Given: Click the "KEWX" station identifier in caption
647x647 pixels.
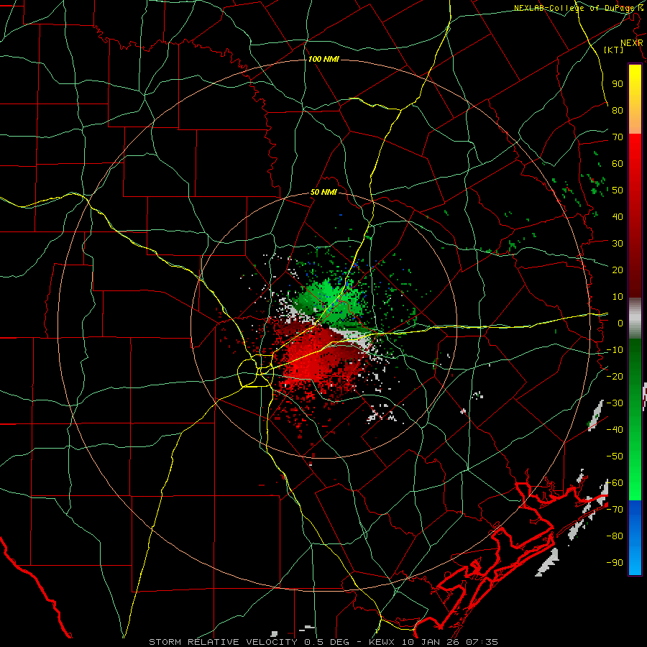Looking at the screenshot, I should tap(382, 642).
